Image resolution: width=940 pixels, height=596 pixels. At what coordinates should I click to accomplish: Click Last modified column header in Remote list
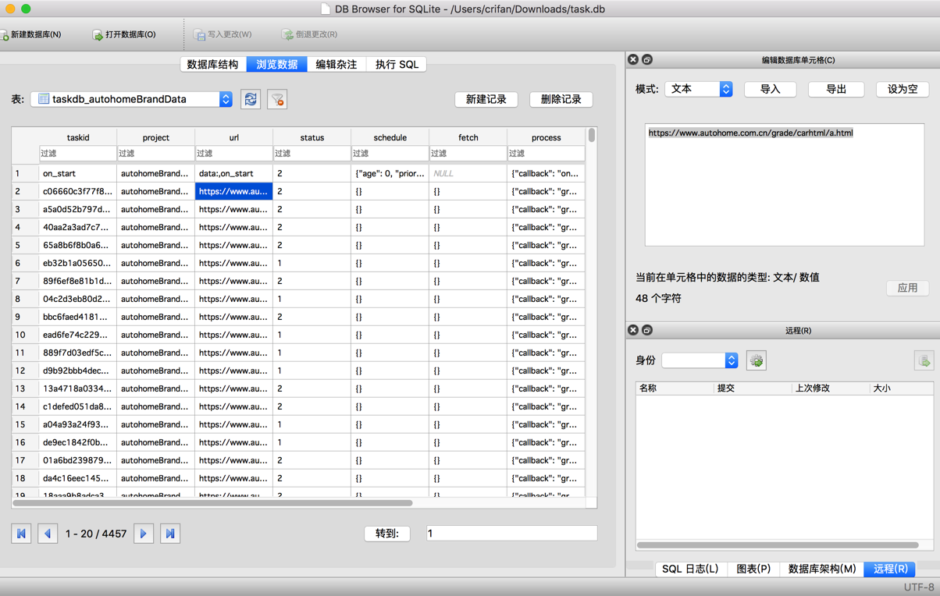(x=831, y=388)
